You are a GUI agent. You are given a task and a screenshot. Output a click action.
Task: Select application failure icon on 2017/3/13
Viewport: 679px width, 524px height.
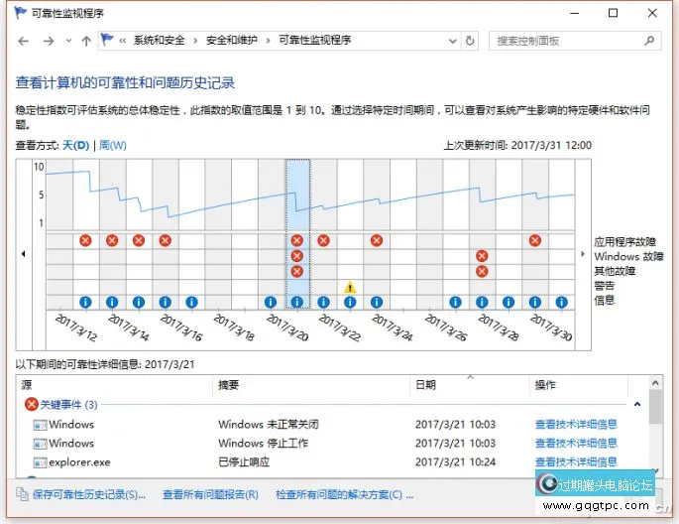coord(85,240)
